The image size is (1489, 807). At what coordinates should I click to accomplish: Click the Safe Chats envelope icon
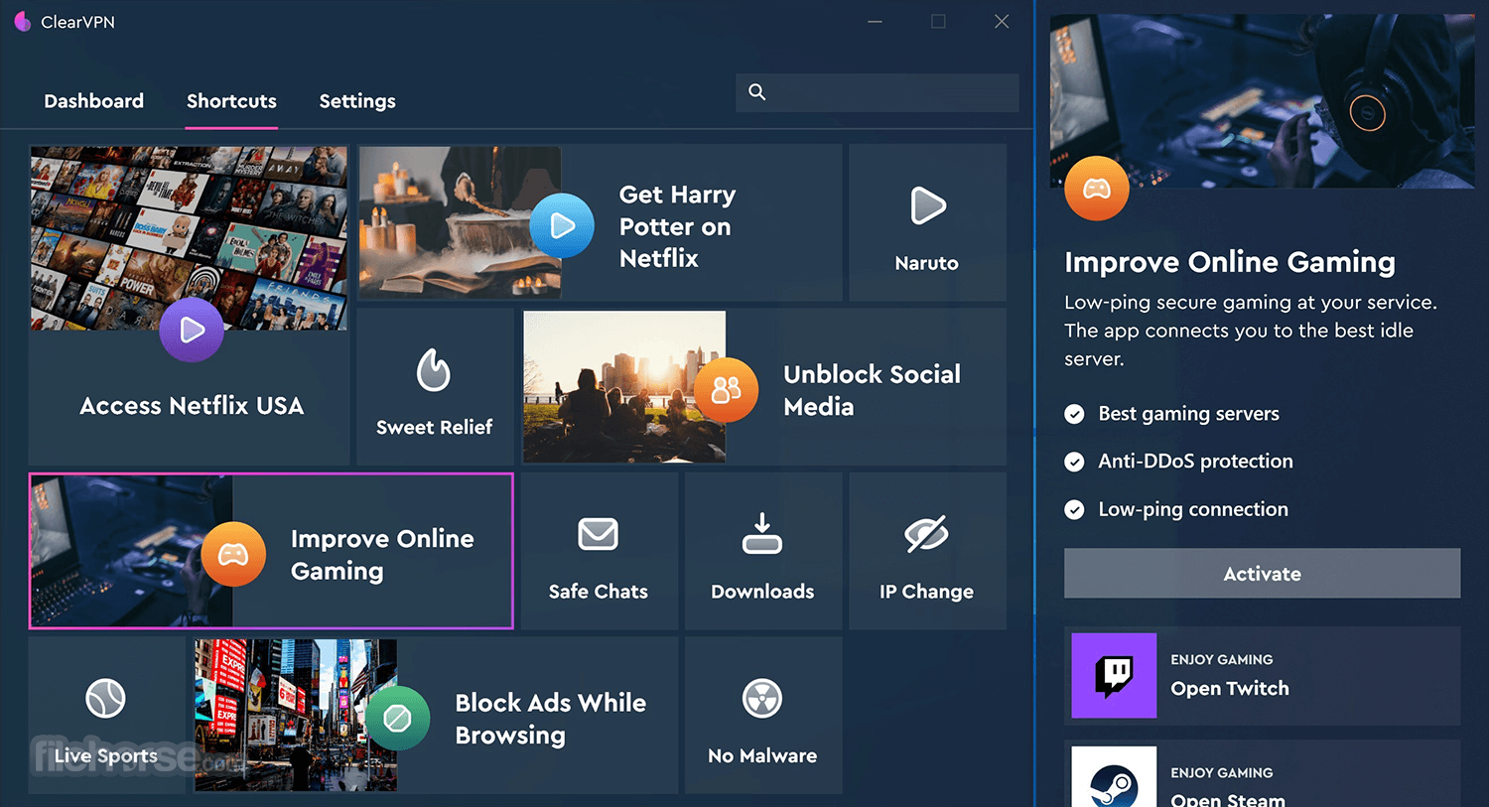point(598,534)
